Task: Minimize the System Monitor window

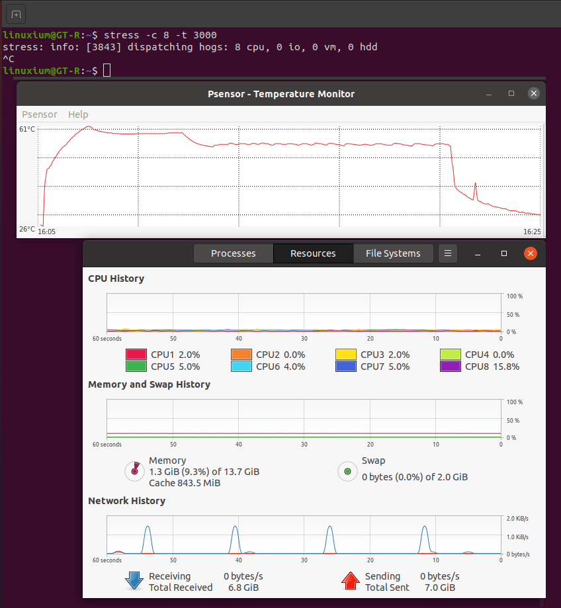Action: coord(478,253)
